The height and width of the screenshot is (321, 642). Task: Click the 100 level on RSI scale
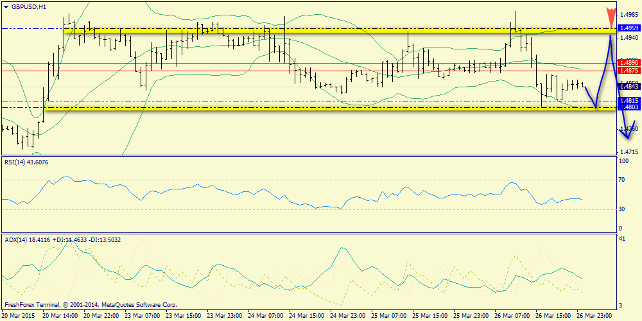[x=625, y=162]
